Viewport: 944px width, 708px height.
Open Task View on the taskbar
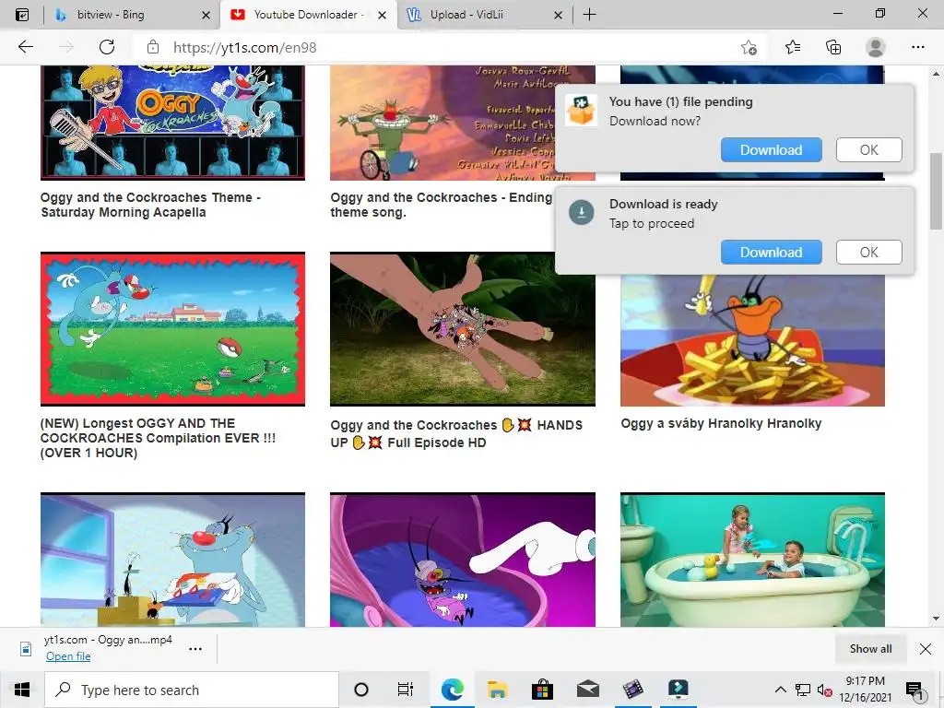click(x=406, y=690)
